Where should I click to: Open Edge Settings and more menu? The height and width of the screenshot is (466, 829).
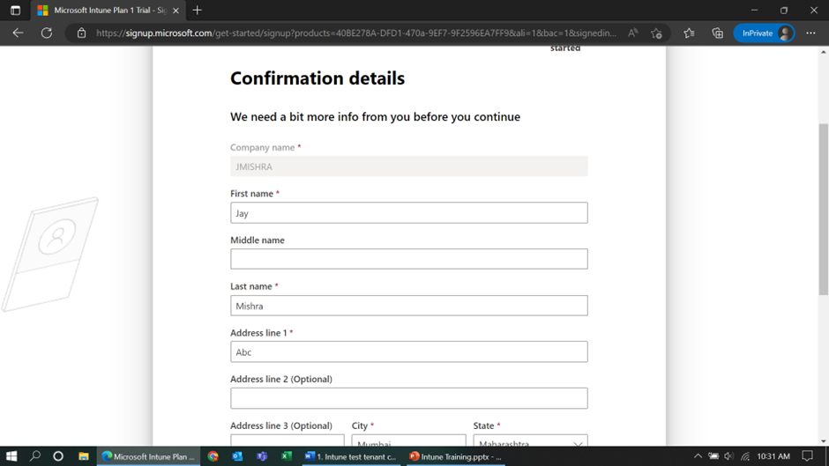(810, 33)
